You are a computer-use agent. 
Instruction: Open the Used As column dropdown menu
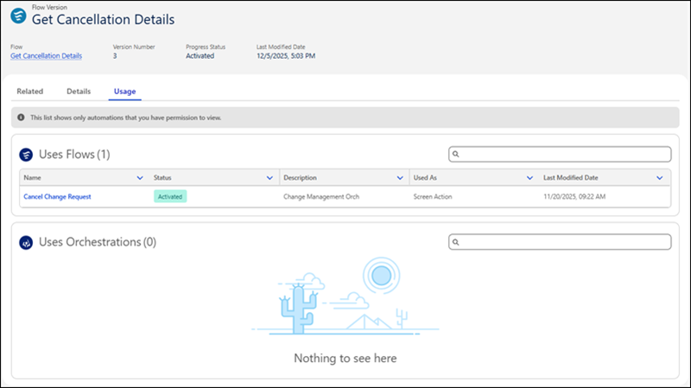coord(529,178)
